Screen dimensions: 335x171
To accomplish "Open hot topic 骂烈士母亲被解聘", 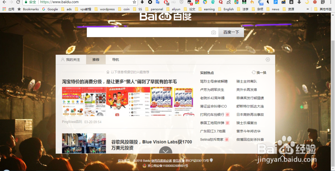I will click(214, 81).
